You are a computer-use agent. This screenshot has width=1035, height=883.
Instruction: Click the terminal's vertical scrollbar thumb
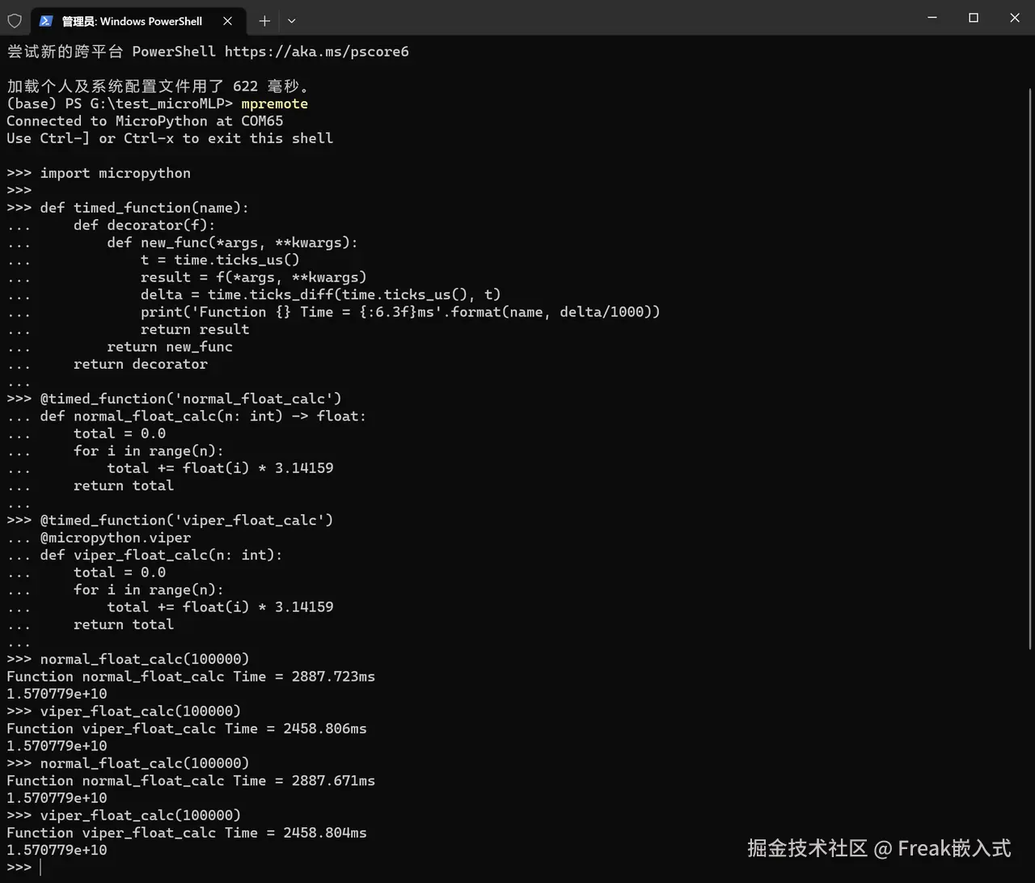tap(1030, 368)
